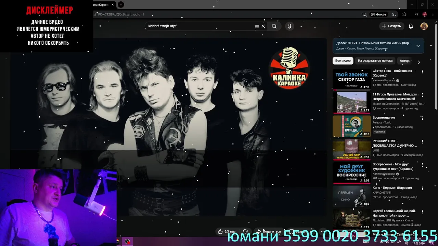The width and height of the screenshot is (438, 246).
Task: Click the Создать button
Action: pyautogui.click(x=391, y=26)
